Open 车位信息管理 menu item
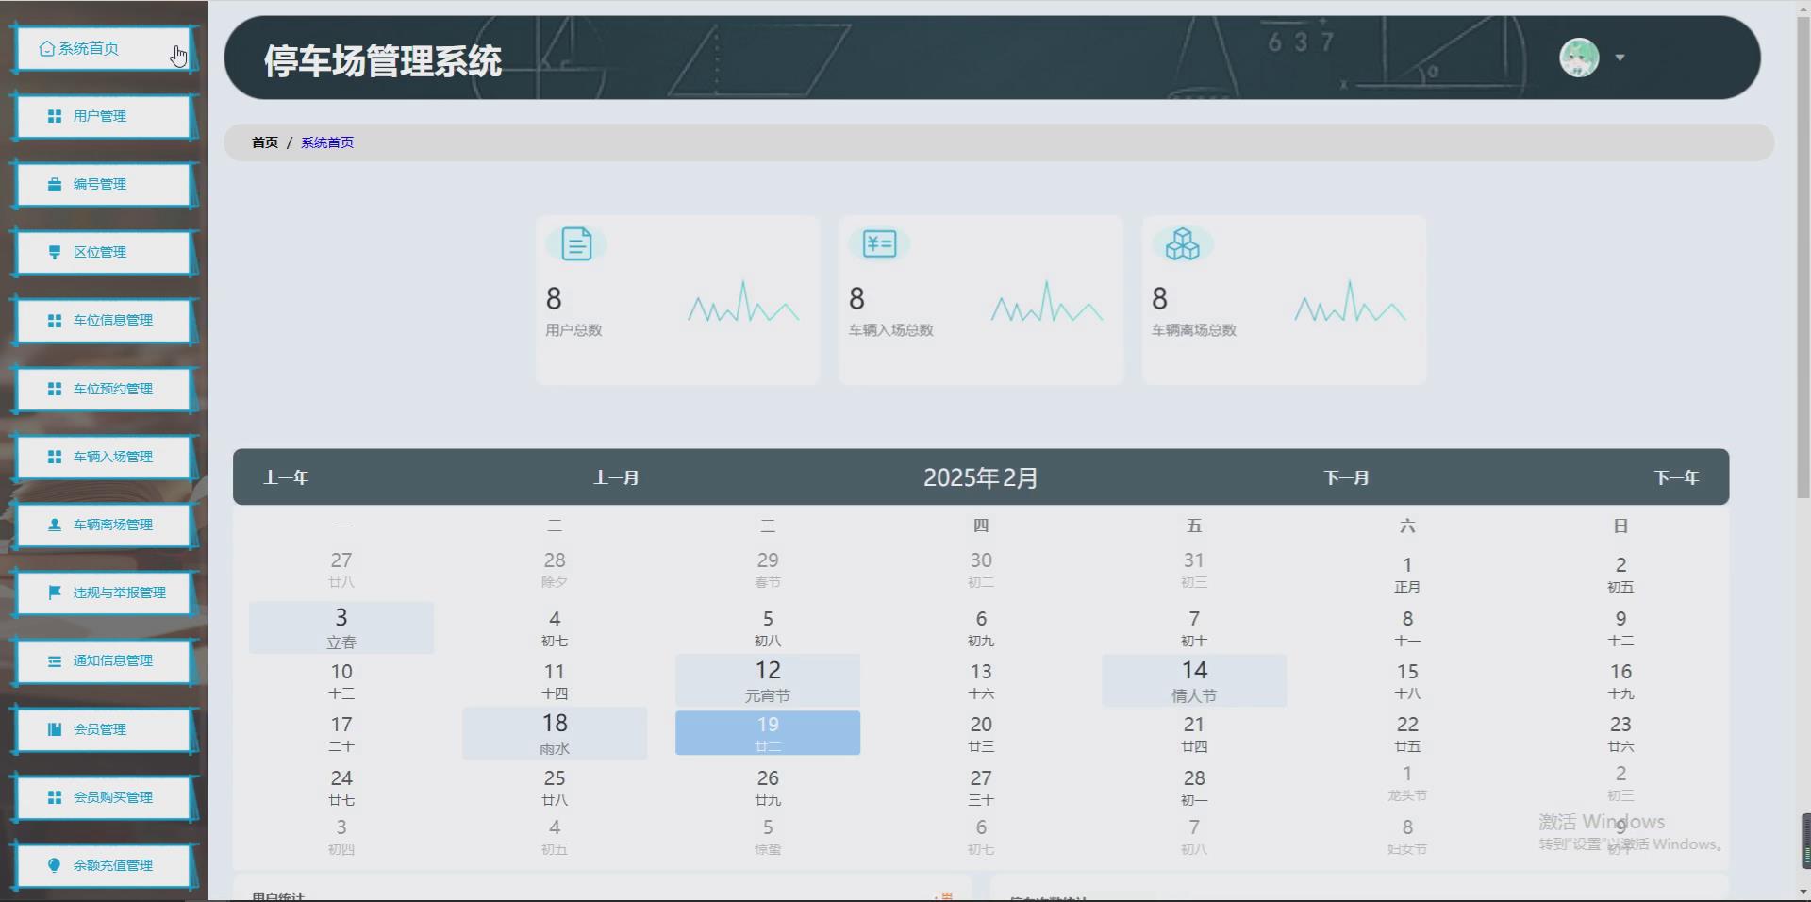The width and height of the screenshot is (1811, 902). coord(105,321)
